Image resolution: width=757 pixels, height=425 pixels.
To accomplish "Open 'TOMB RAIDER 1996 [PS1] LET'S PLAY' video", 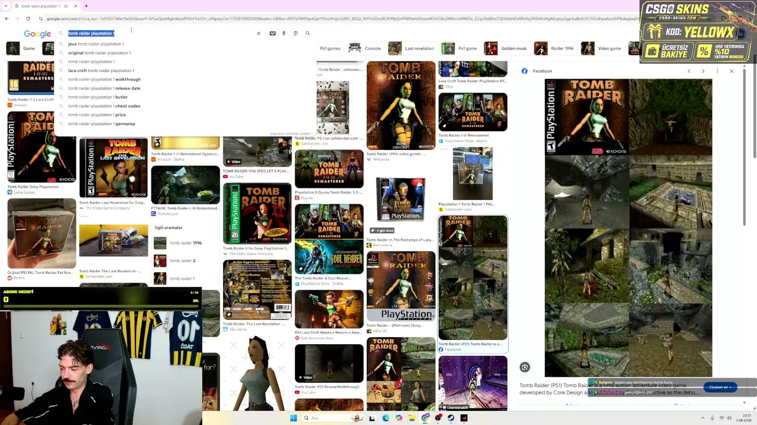I will pyautogui.click(x=257, y=152).
